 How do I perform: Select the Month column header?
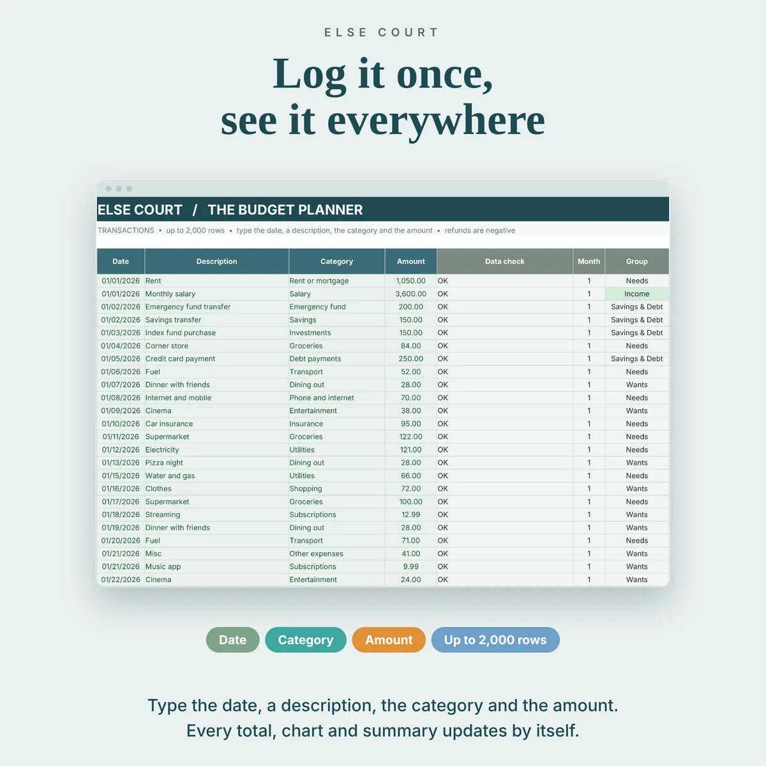(589, 261)
